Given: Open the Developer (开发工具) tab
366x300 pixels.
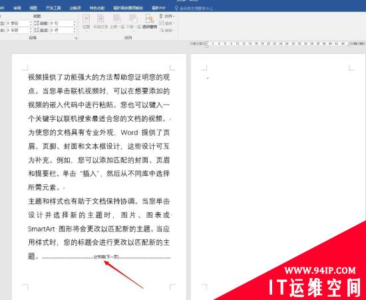Looking at the screenshot, I should tap(53, 8).
